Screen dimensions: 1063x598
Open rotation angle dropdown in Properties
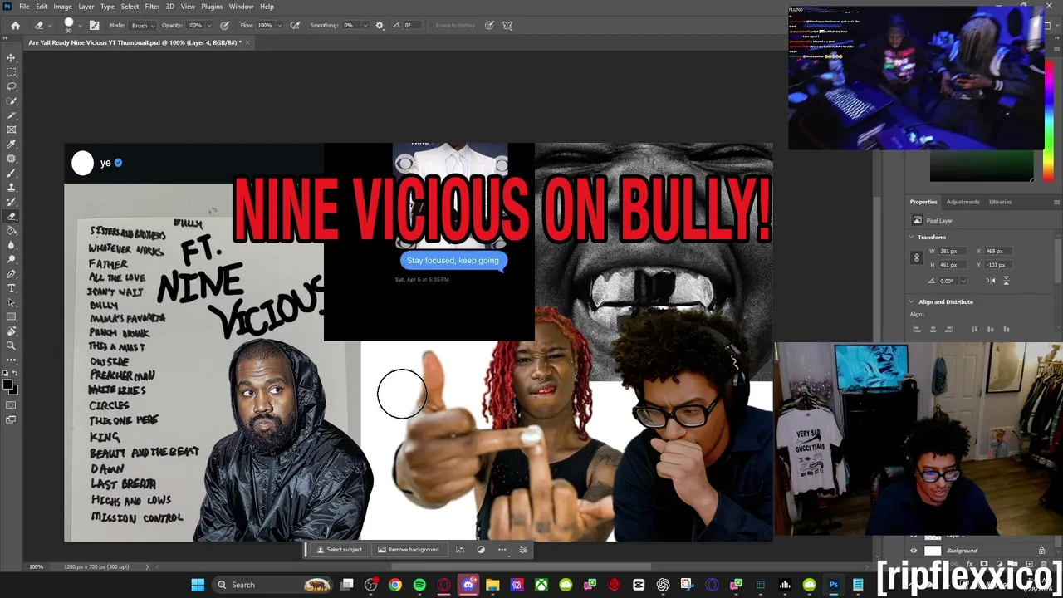[963, 281]
